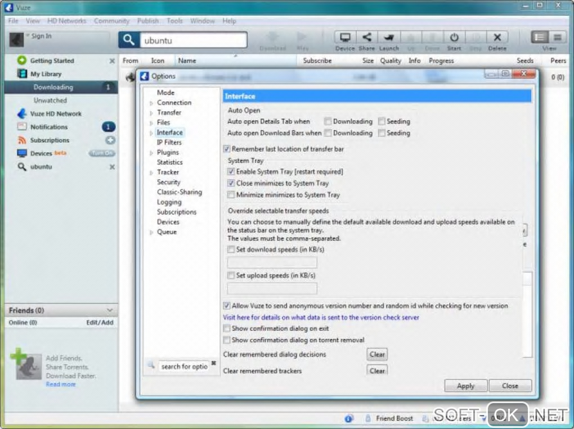The image size is (574, 429).
Task: Click the Subscriptions RSS icon
Action: pyautogui.click(x=22, y=140)
